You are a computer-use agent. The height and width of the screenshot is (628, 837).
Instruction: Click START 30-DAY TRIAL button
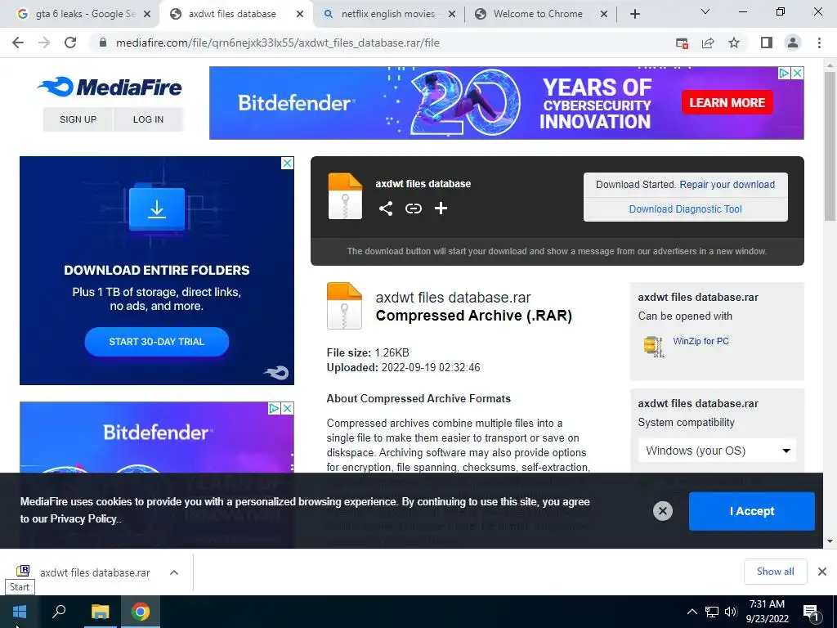coord(156,342)
